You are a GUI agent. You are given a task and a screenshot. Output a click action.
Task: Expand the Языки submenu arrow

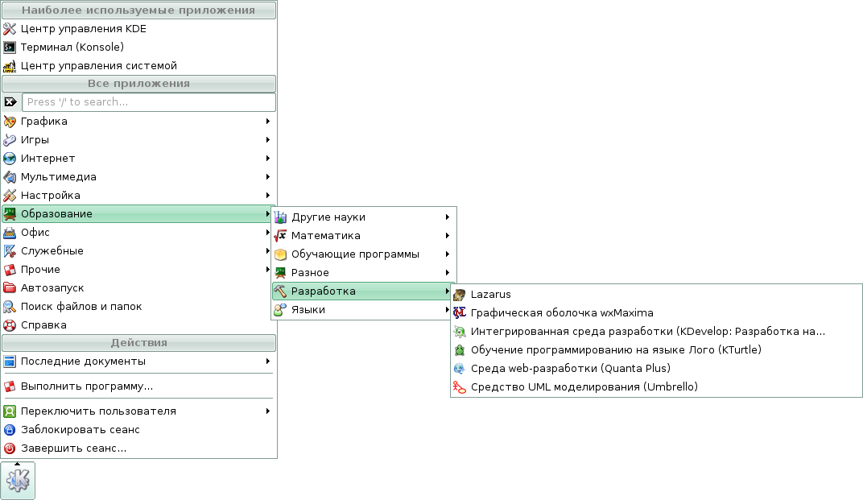pyautogui.click(x=447, y=310)
